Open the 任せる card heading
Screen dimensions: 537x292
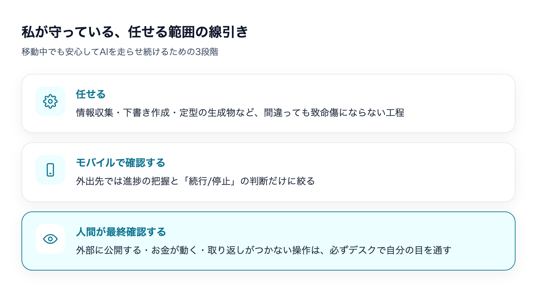tap(91, 94)
